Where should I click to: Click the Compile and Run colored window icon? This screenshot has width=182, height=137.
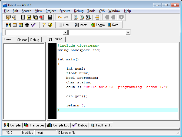(21, 25)
